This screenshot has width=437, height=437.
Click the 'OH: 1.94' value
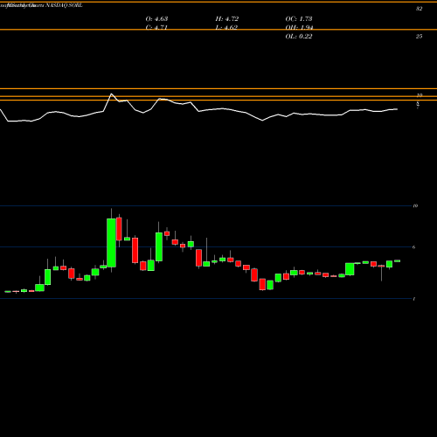299,28
